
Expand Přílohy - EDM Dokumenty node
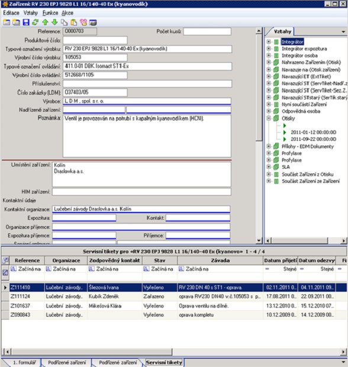tap(269, 146)
